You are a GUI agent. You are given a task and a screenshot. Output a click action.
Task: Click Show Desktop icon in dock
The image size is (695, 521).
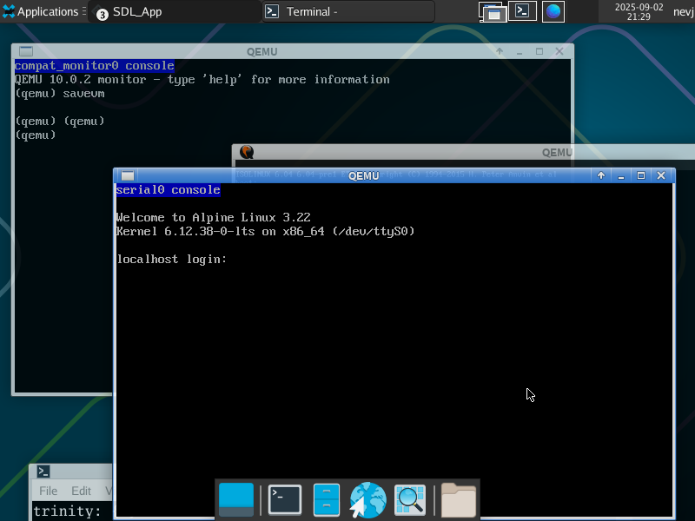pos(236,500)
